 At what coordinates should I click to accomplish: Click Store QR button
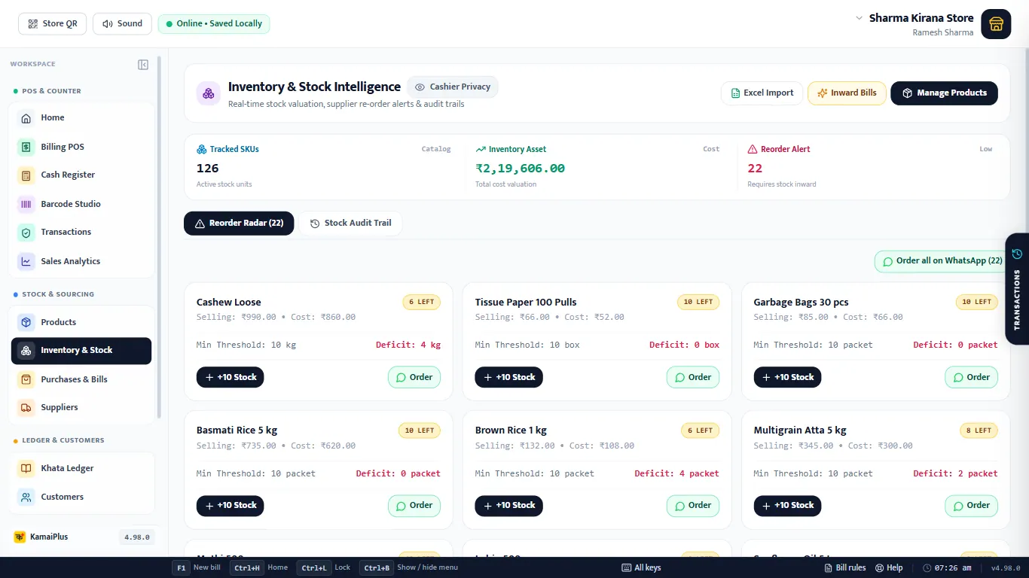(53, 24)
